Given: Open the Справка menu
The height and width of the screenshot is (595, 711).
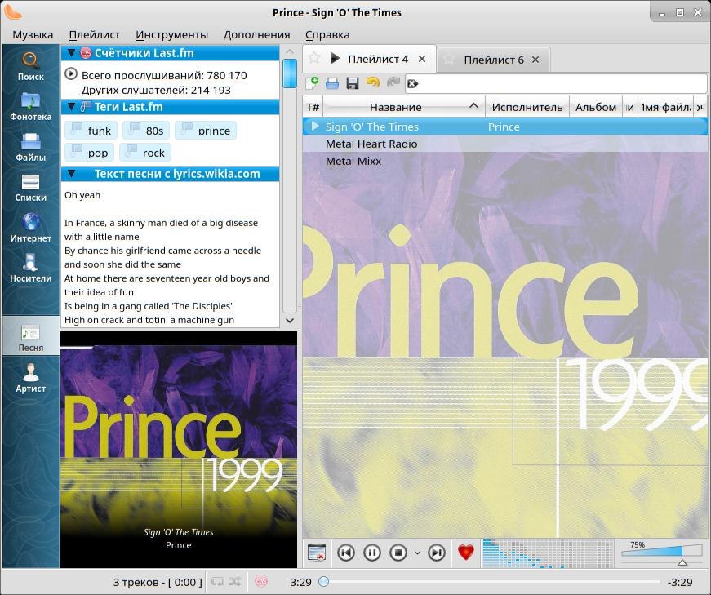Looking at the screenshot, I should (x=327, y=34).
